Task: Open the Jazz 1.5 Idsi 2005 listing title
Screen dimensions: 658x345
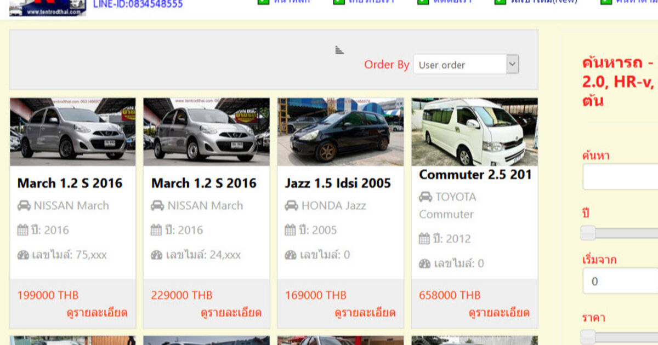Action: tap(338, 183)
